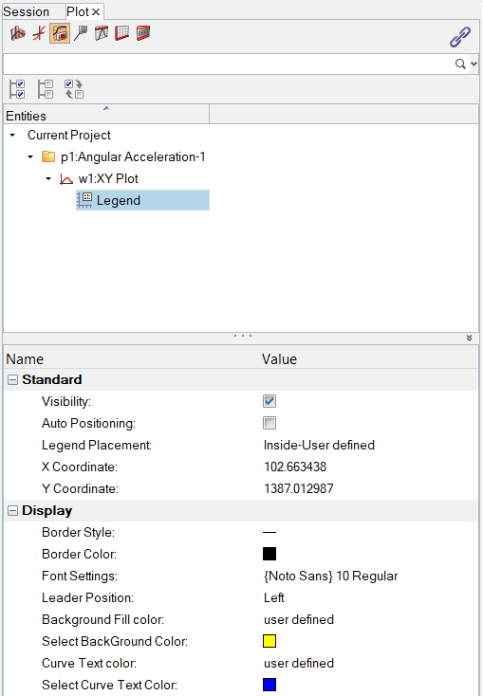Open the search options dropdown arrow
The height and width of the screenshot is (696, 483).
pos(474,64)
